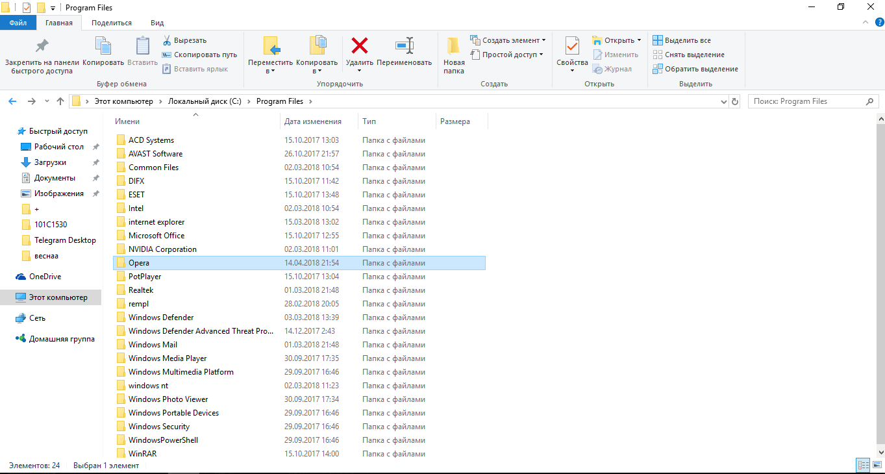Open Telegram Desktop sidebar folder
Screen dimensions: 885x474
58,240
